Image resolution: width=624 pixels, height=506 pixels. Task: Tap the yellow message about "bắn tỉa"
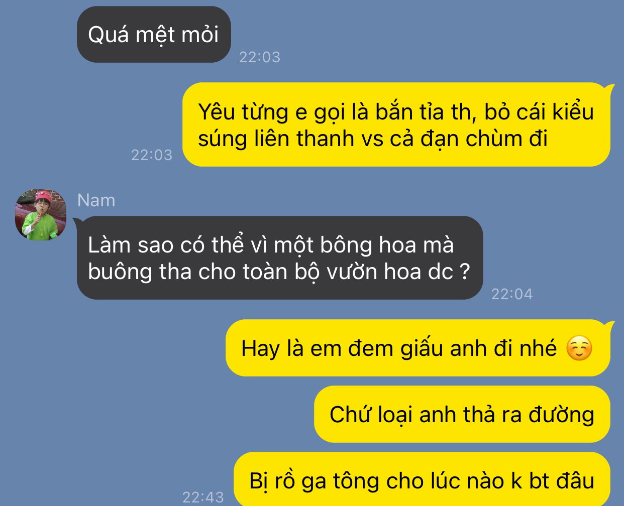click(396, 124)
